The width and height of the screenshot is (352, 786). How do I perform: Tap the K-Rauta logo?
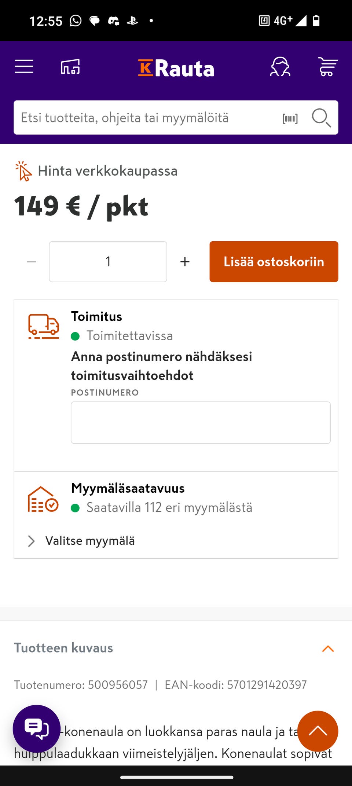click(x=176, y=68)
